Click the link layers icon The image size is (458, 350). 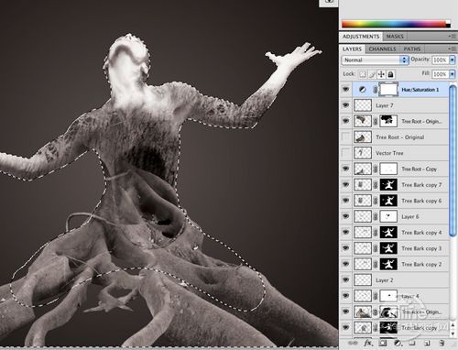353,343
